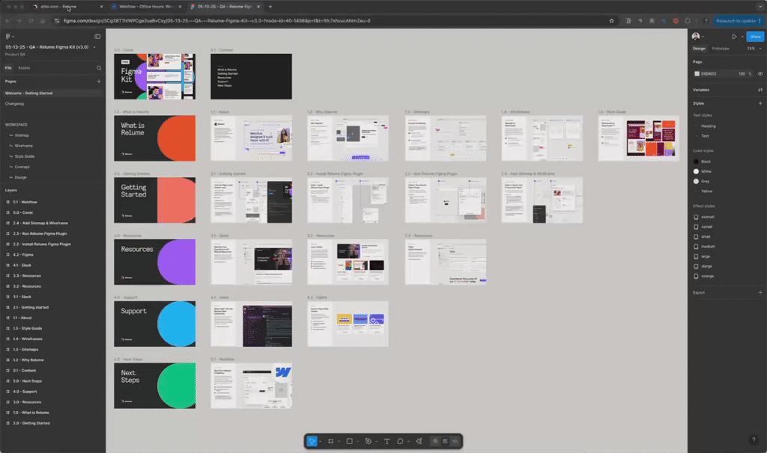Image resolution: width=767 pixels, height=453 pixels.
Task: Select the Comment tool
Action: pos(401,442)
